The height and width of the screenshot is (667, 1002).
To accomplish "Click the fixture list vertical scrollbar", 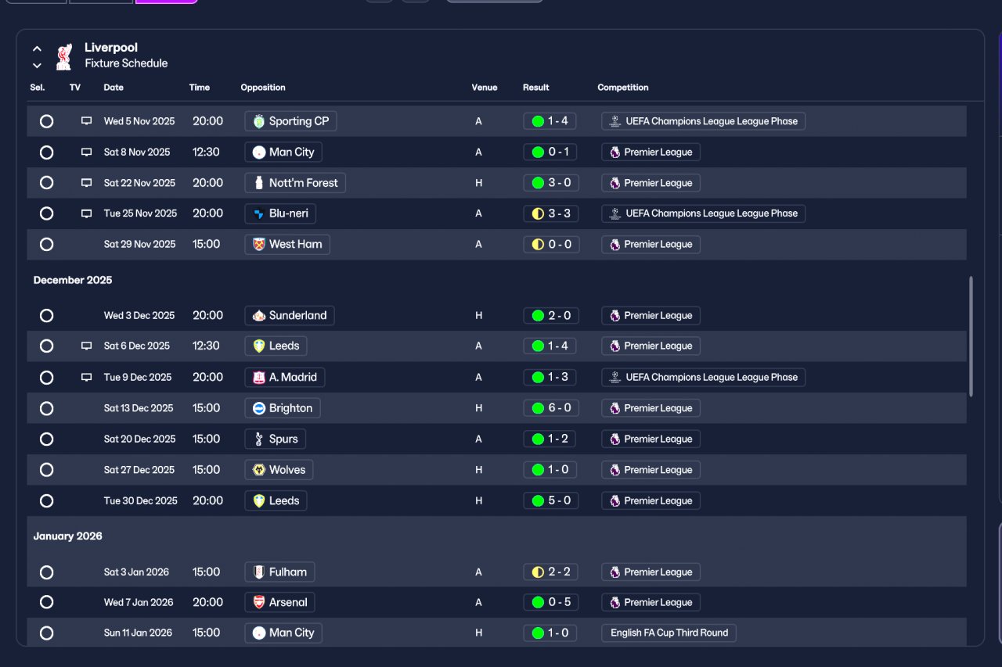I will point(971,336).
